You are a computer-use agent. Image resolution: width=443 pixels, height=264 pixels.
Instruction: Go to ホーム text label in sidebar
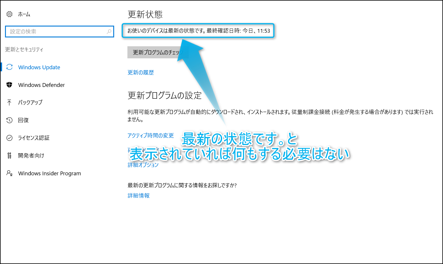pos(24,14)
